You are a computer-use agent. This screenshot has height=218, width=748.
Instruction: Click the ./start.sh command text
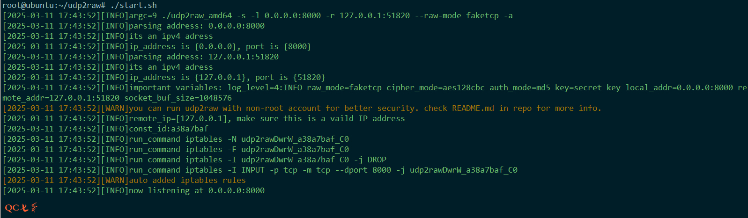133,5
